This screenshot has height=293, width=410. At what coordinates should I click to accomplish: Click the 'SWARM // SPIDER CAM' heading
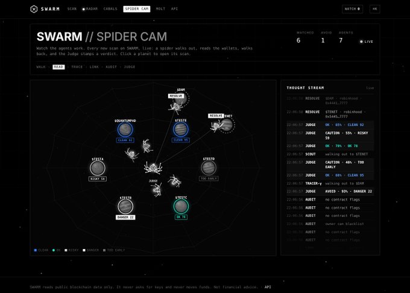click(x=102, y=37)
